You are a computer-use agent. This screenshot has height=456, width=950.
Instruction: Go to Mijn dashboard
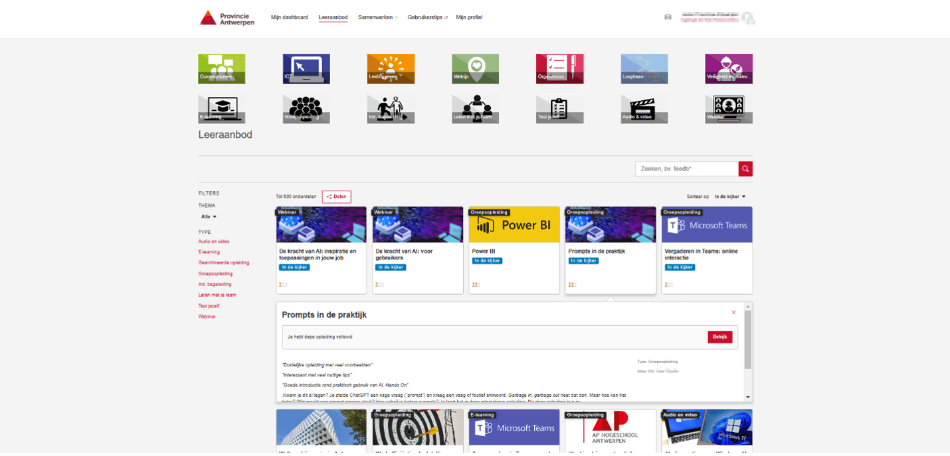289,17
